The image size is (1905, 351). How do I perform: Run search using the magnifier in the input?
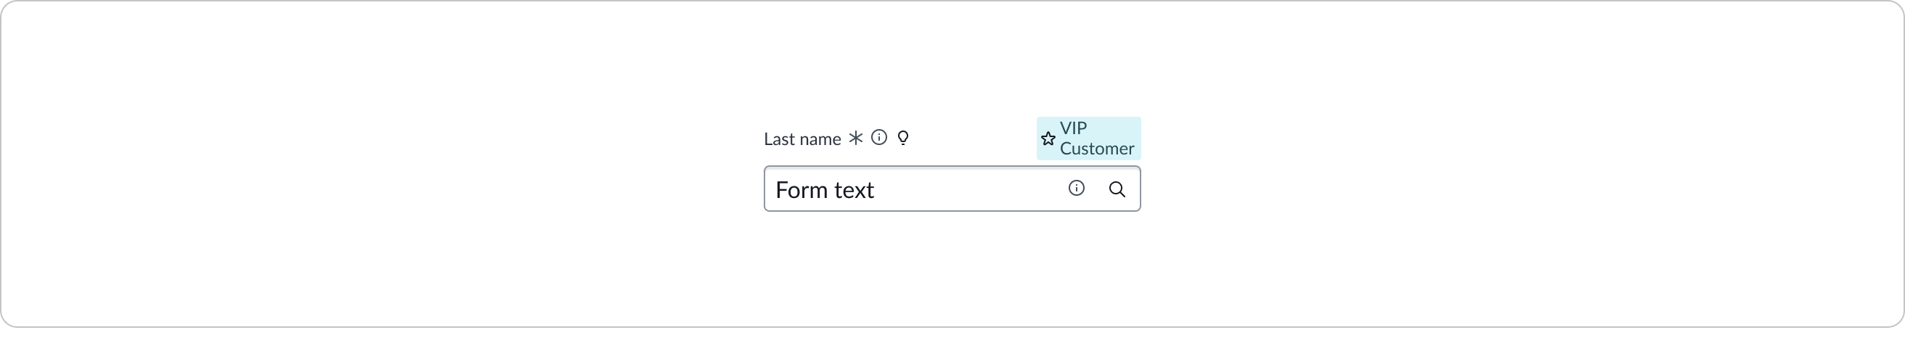1117,189
